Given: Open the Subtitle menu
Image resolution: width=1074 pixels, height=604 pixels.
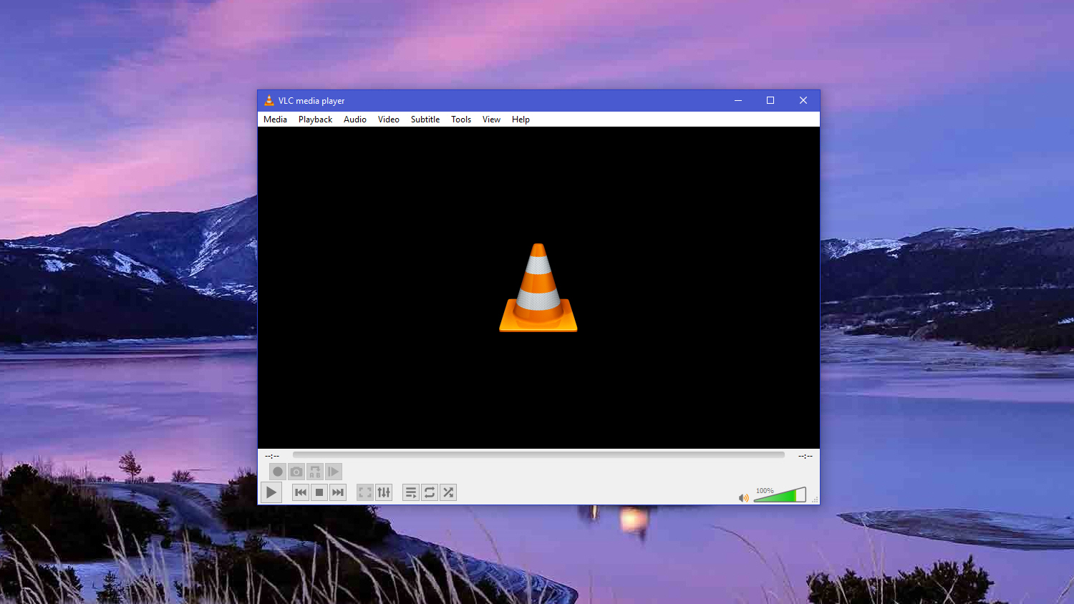Looking at the screenshot, I should [425, 119].
